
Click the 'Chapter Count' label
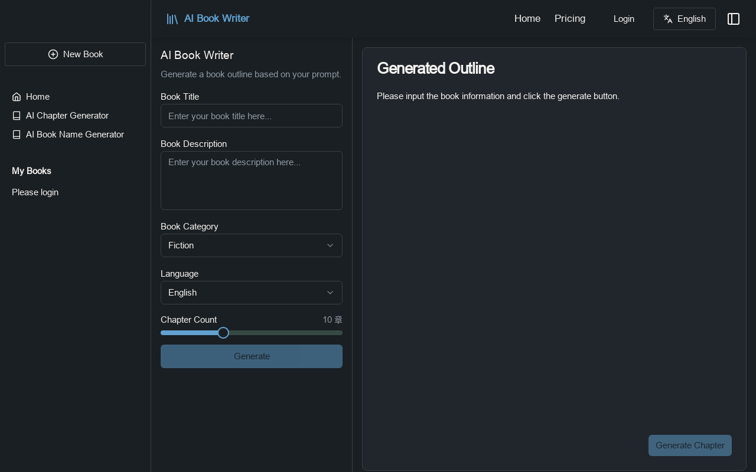tap(188, 320)
